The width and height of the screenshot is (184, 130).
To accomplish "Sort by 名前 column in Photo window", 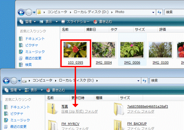I will coord(72,30).
